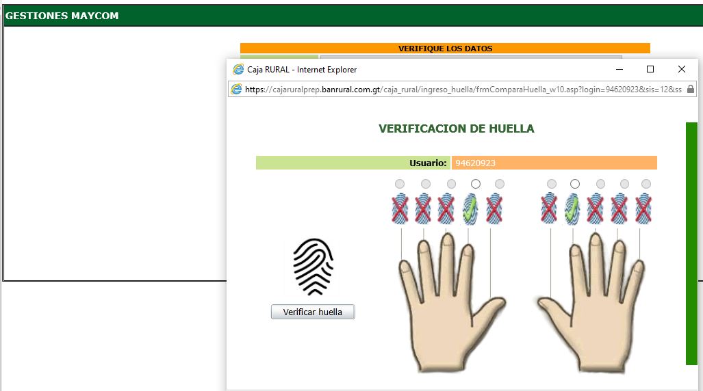
Task: Click the green-checked fingerprint on right hand
Action: pos(572,208)
